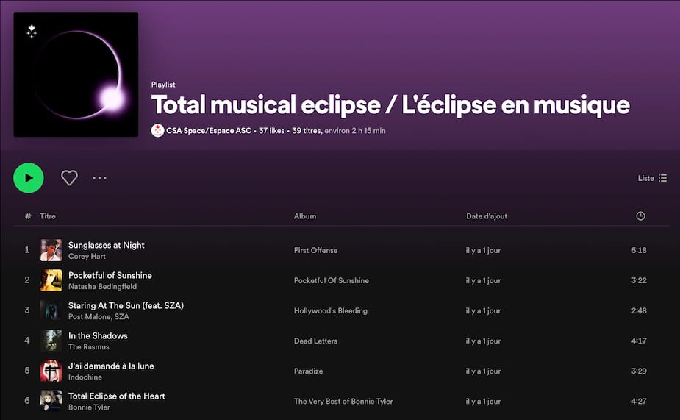Open artist Indochine
680x420 pixels.
pos(85,377)
